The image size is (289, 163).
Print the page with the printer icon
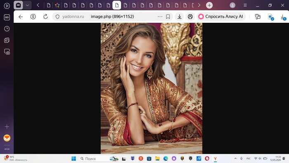[x=190, y=17]
